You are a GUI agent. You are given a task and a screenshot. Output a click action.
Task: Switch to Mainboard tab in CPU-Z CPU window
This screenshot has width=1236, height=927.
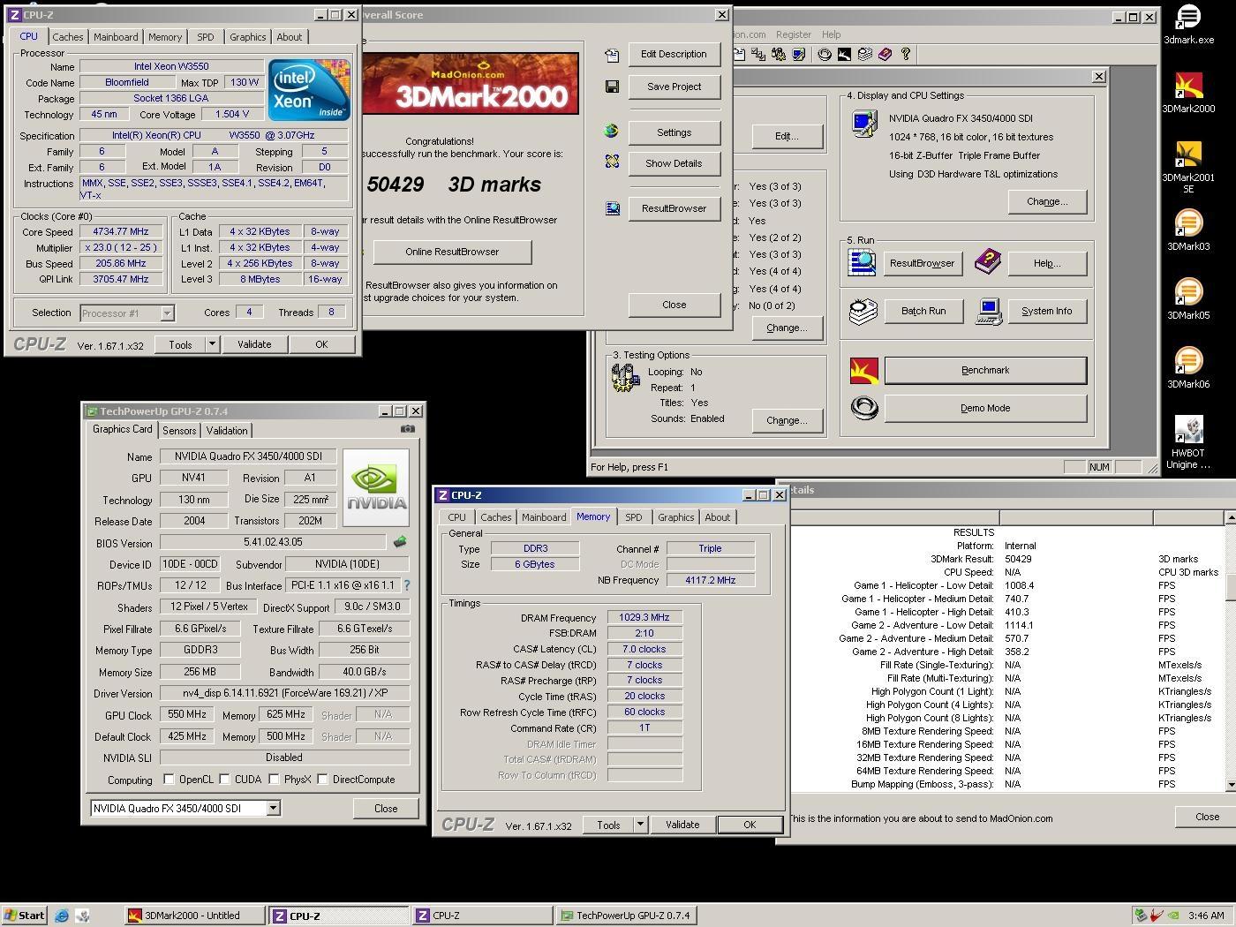click(x=116, y=37)
